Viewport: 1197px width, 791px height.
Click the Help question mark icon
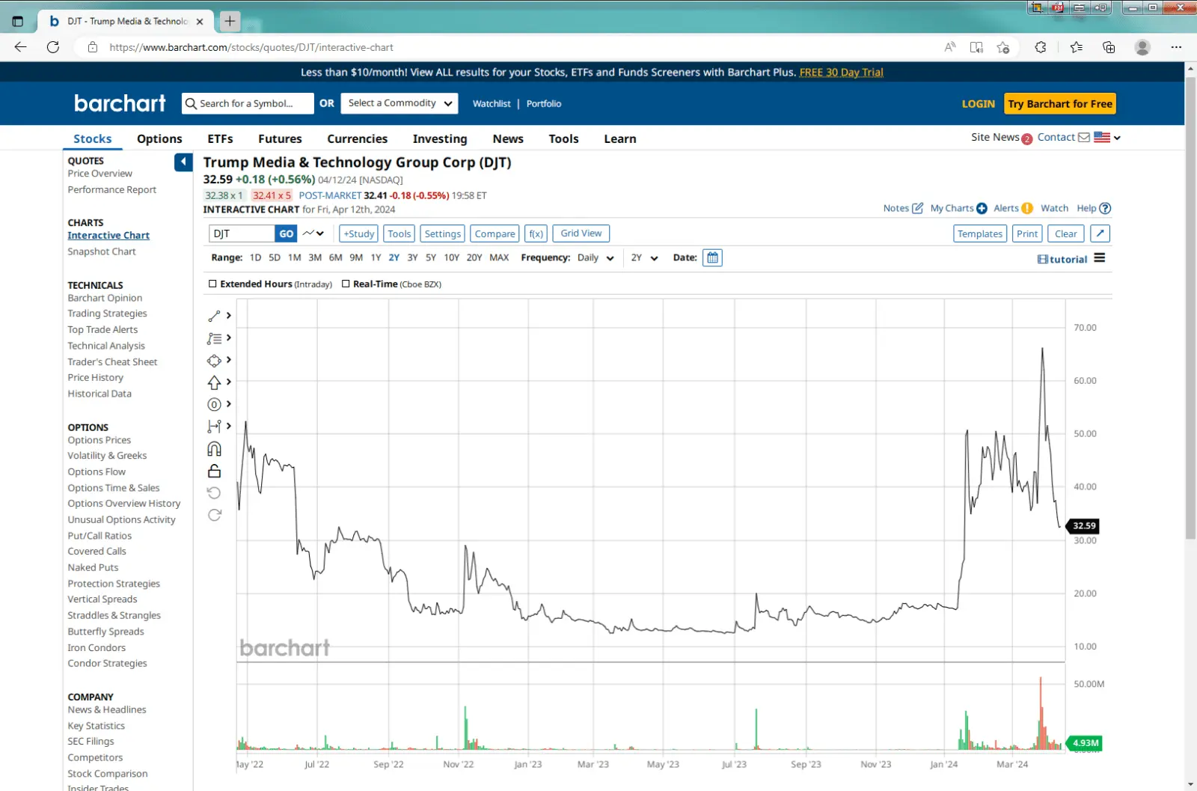1105,209
